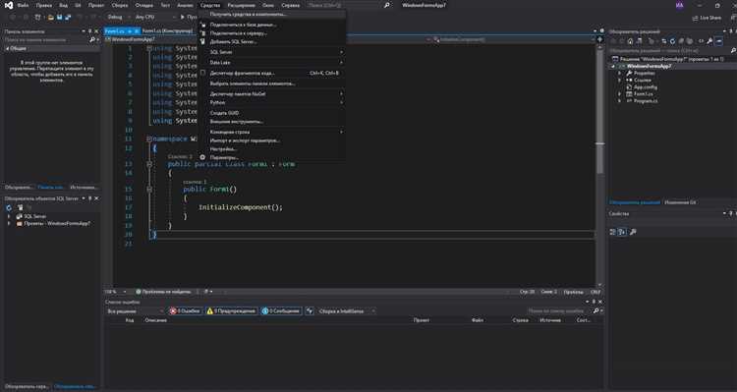Click the error list search magnifier icon
Image resolution: width=737 pixels, height=392 pixels.
[595, 311]
